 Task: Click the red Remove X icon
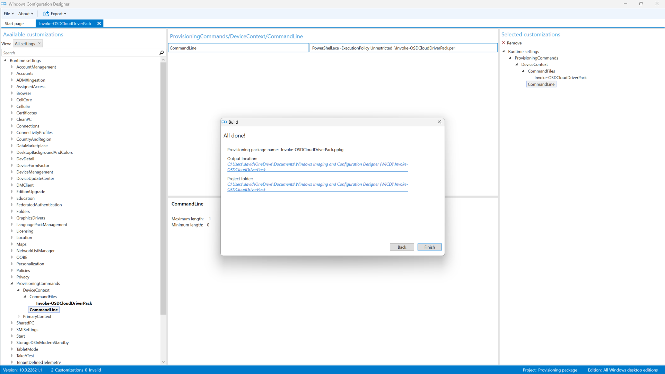click(x=504, y=43)
